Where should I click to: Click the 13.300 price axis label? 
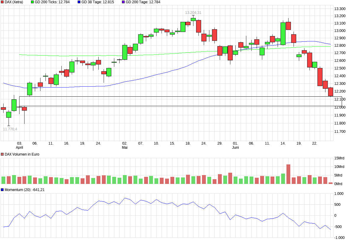point(340,9)
